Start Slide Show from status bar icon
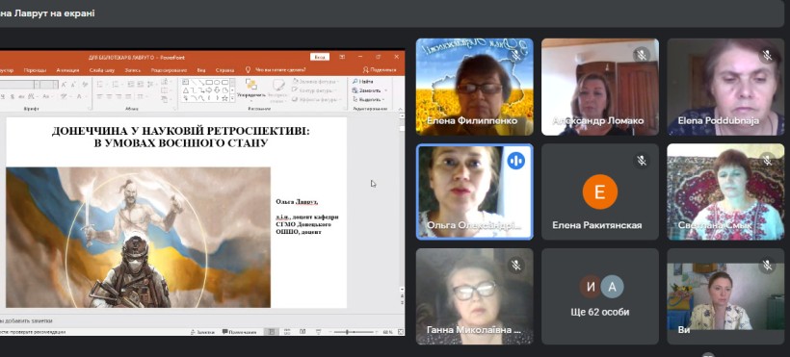The height and width of the screenshot is (357, 790). [x=319, y=332]
